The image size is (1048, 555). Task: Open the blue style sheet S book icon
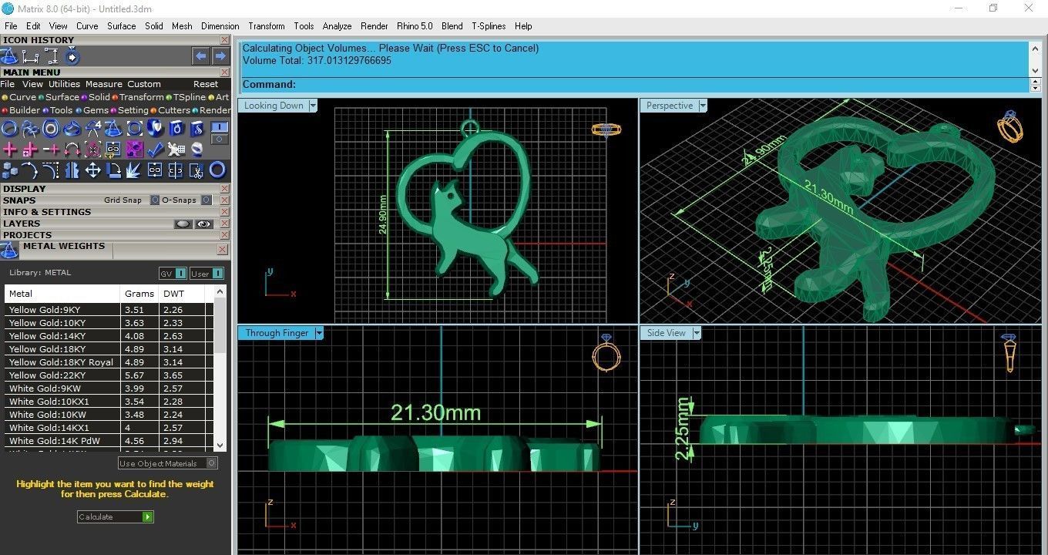point(197,128)
